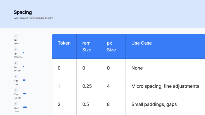Click px Size cell '4' in Micro spacing row
Image resolution: width=205 pixels, height=115 pixels.
click(113, 86)
